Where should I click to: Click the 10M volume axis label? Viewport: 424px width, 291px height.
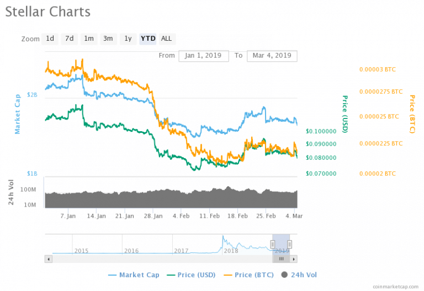pos(30,205)
